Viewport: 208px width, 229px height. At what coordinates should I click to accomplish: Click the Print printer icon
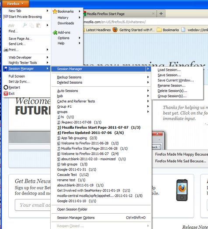[6, 50]
